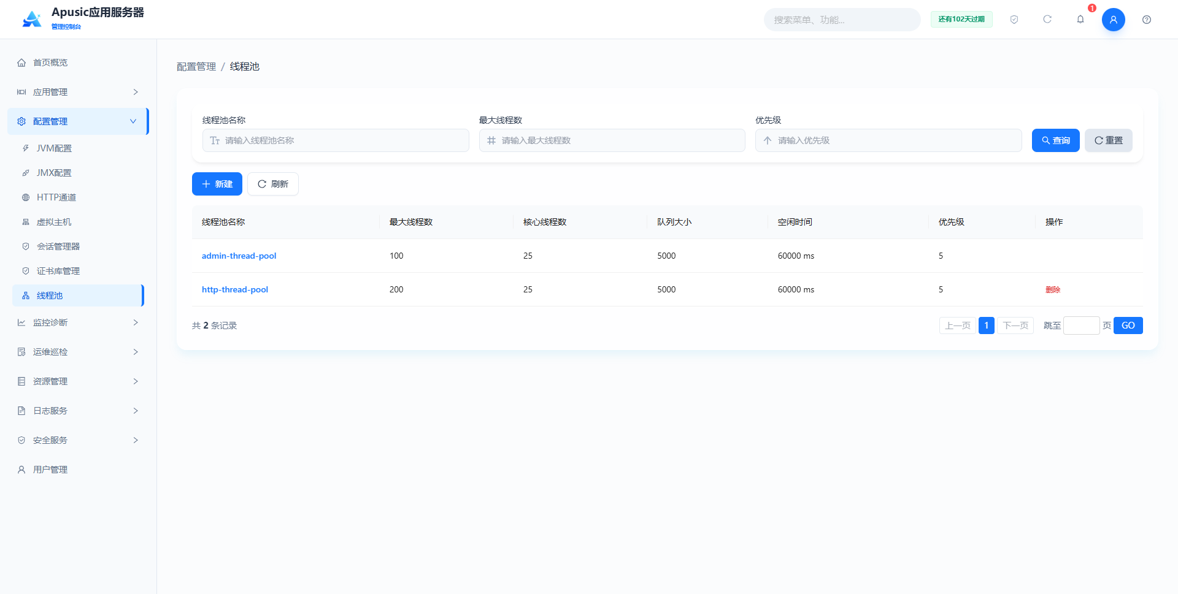
Task: Open the admin-thread-pool link
Action: (x=239, y=256)
